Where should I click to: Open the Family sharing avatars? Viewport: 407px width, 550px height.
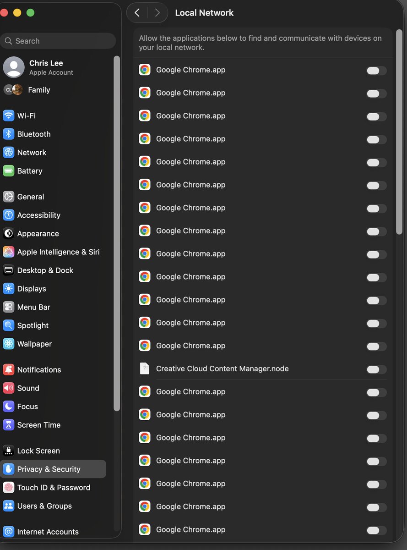[13, 89]
